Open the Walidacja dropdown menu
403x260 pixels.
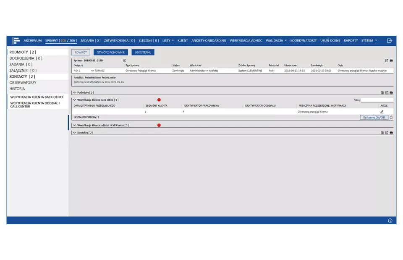(276, 41)
